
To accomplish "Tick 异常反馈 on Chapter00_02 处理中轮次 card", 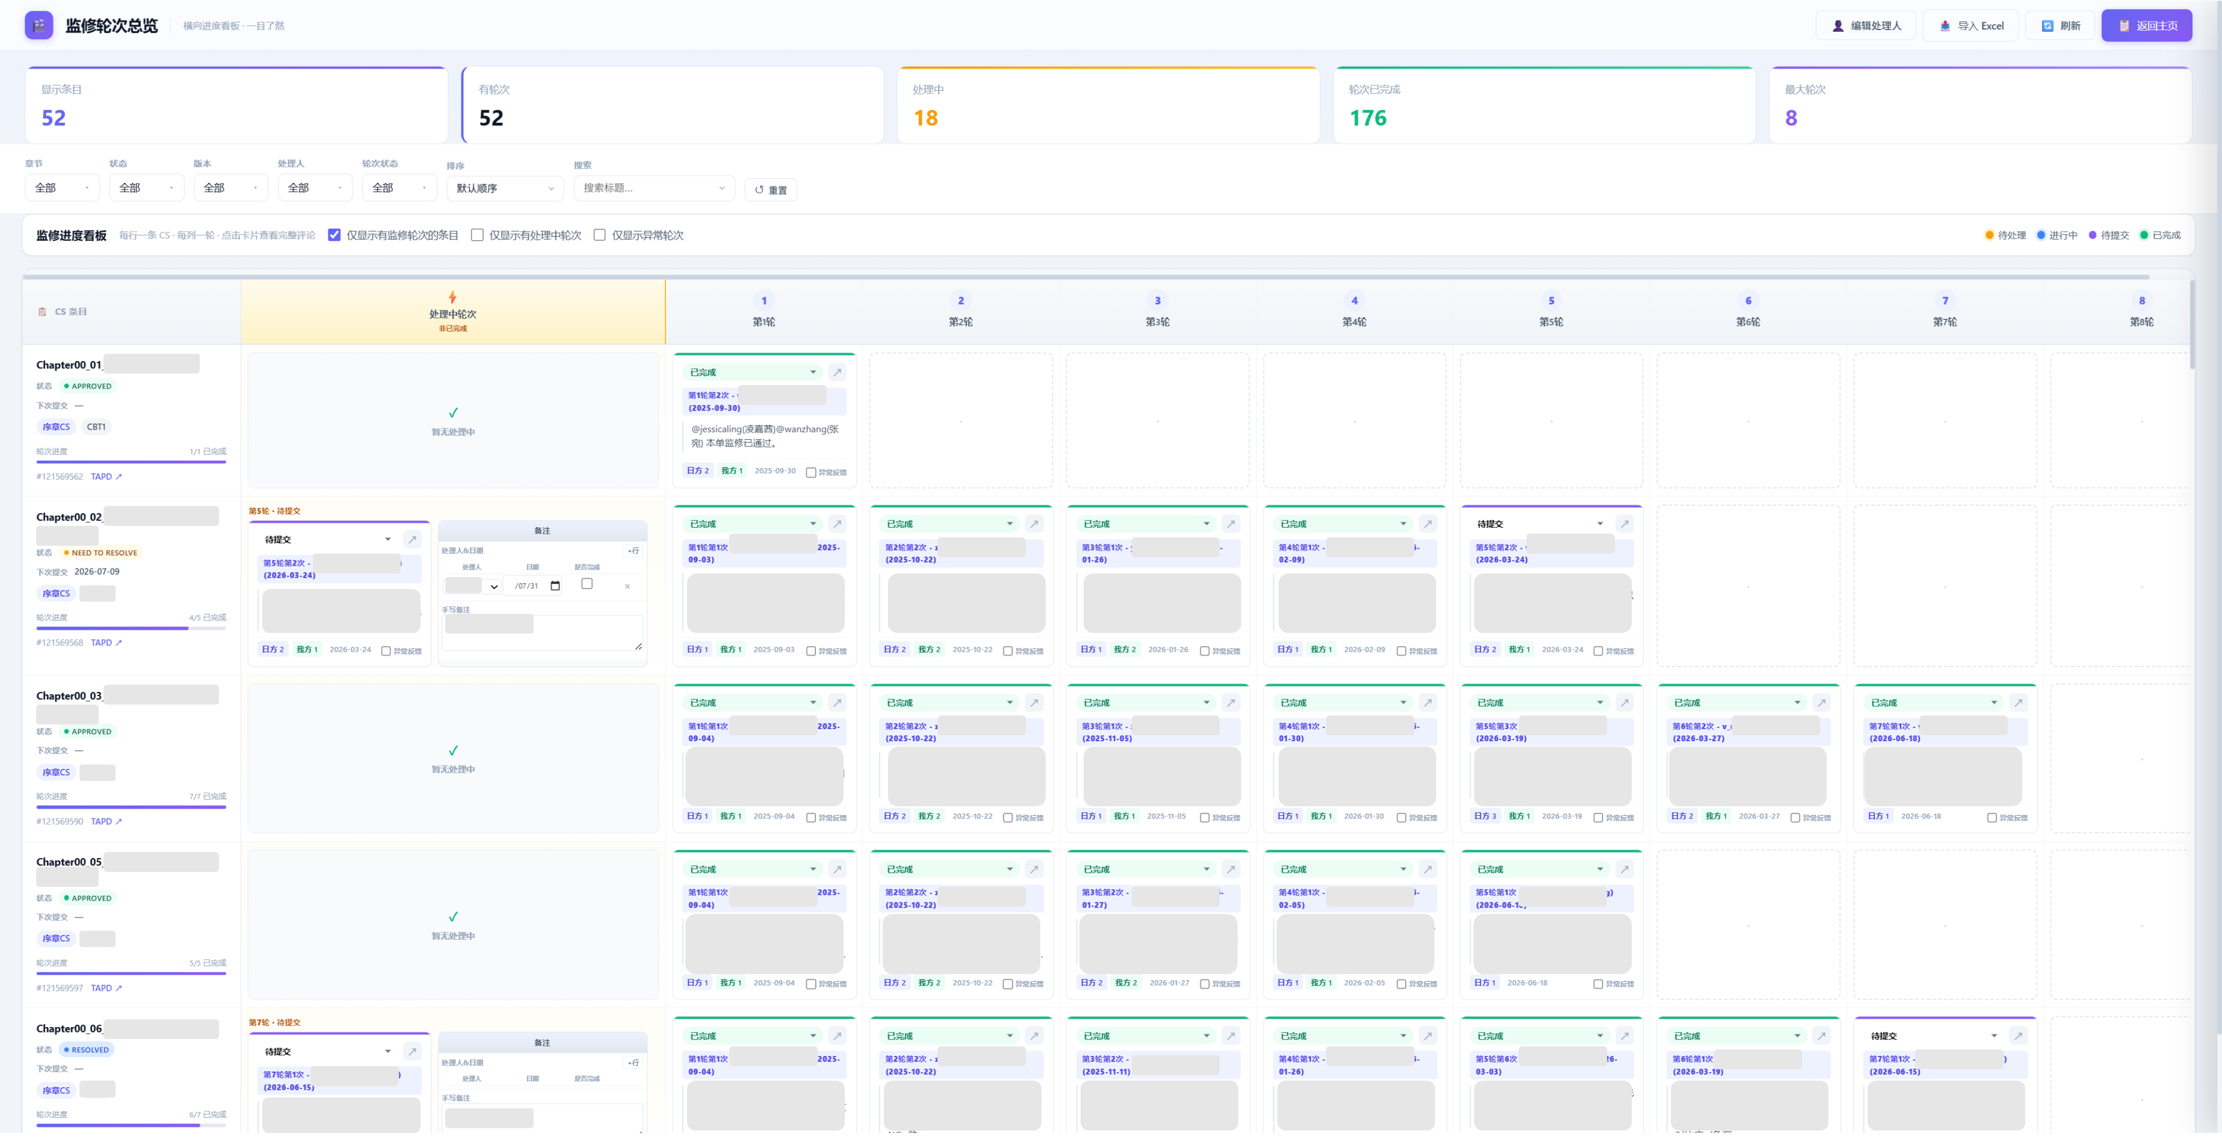I will [386, 650].
